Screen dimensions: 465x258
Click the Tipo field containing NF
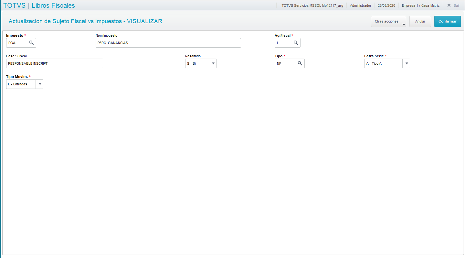pyautogui.click(x=290, y=63)
